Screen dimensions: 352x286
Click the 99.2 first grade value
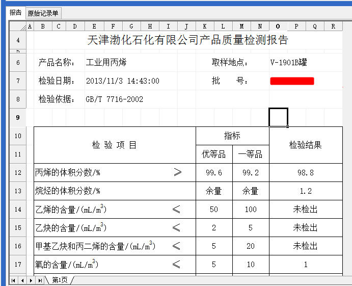(251, 172)
